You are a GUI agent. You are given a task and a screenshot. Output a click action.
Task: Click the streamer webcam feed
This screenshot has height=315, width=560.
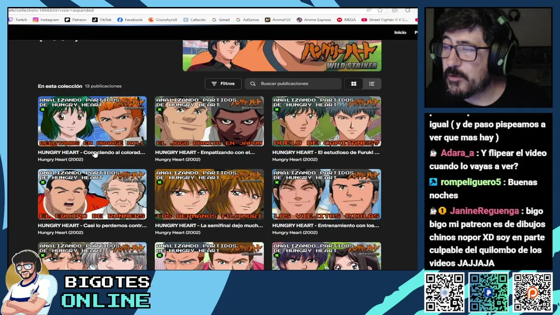488,58
